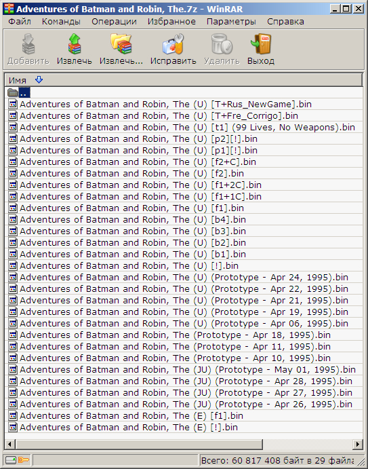The width and height of the screenshot is (368, 469).
Task: Open the Команды menu
Action: pos(61,22)
